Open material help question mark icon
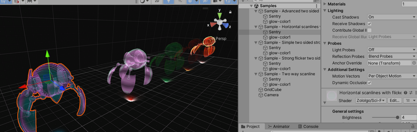The image size is (417, 132). (406, 93)
